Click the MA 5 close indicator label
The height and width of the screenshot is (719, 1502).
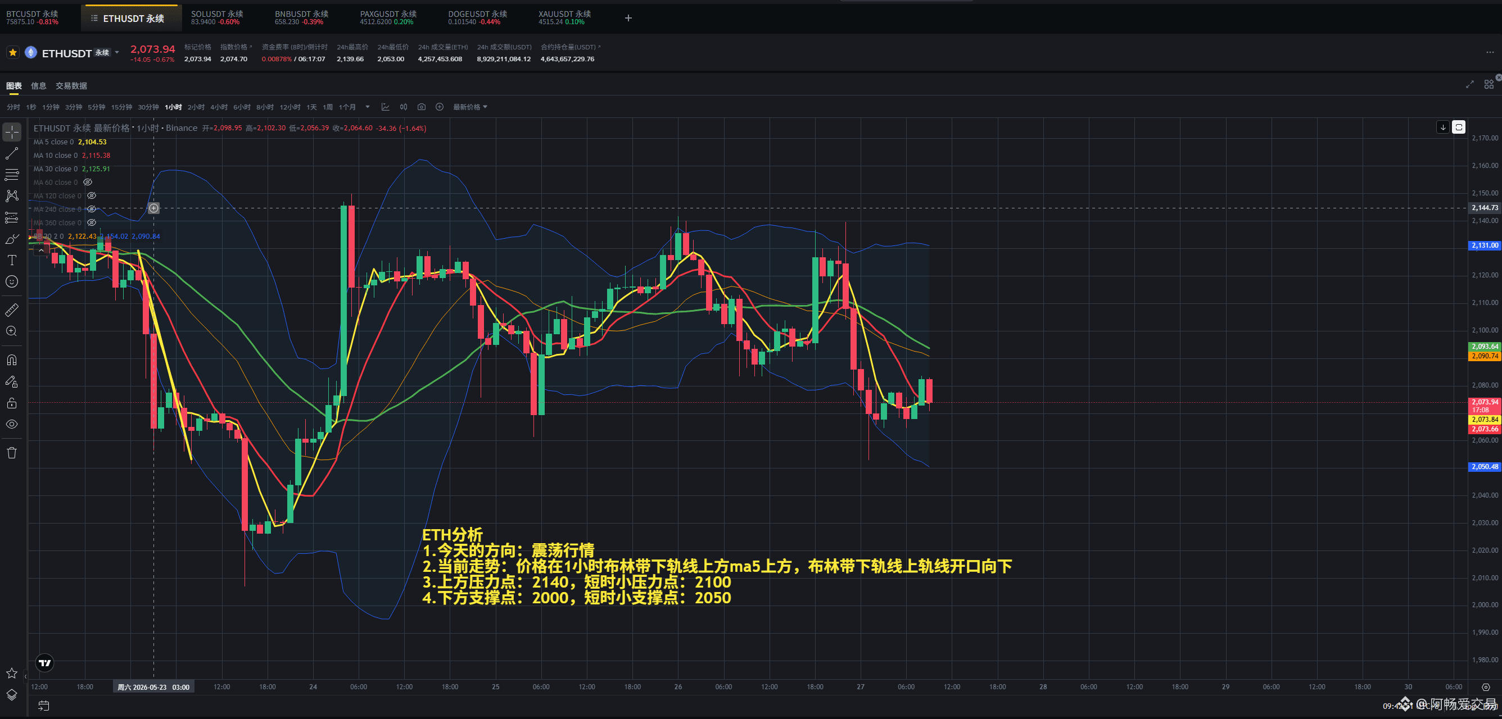click(53, 142)
